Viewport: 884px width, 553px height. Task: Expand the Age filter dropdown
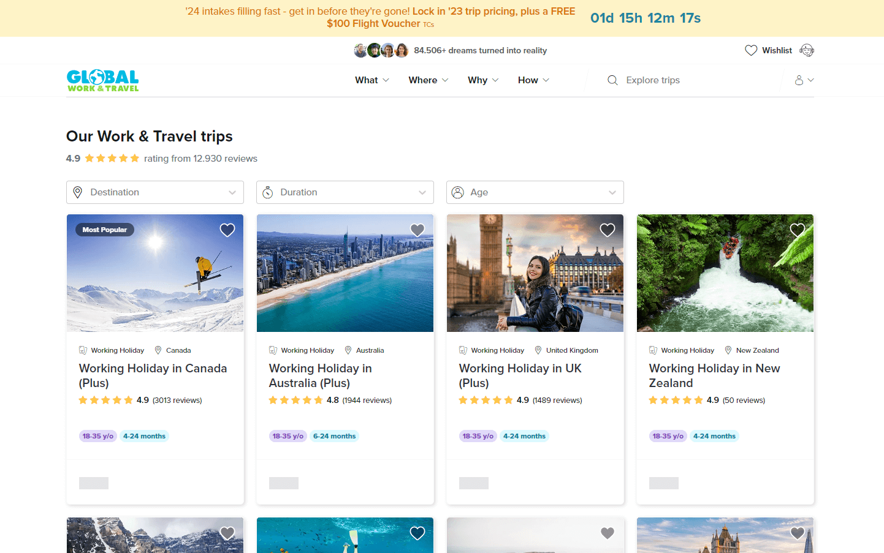point(535,192)
